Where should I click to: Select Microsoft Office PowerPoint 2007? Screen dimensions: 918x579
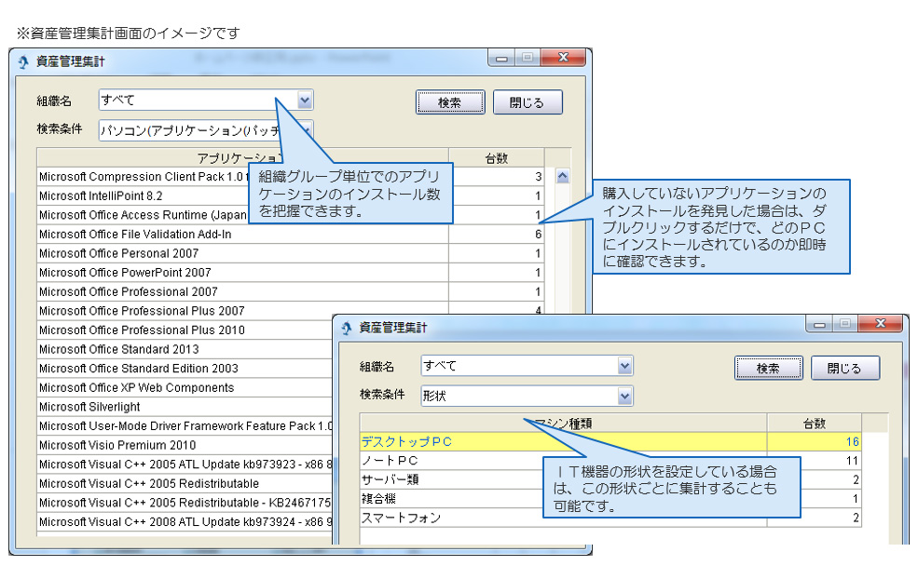pyautogui.click(x=291, y=273)
